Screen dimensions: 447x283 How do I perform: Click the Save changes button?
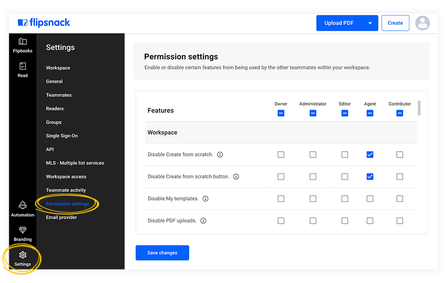162,253
